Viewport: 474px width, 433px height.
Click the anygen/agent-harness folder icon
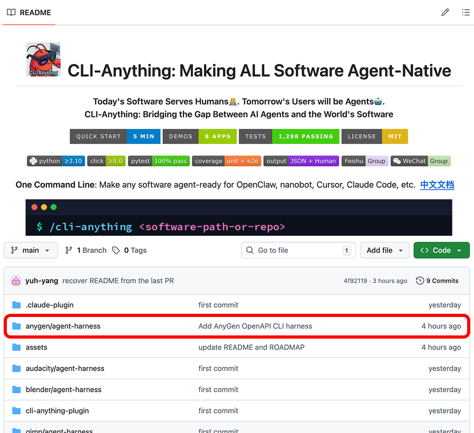[x=16, y=326]
